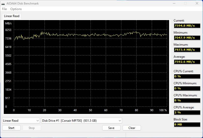Click the Save button
This screenshot has width=203, height=138.
pyautogui.click(x=111, y=128)
